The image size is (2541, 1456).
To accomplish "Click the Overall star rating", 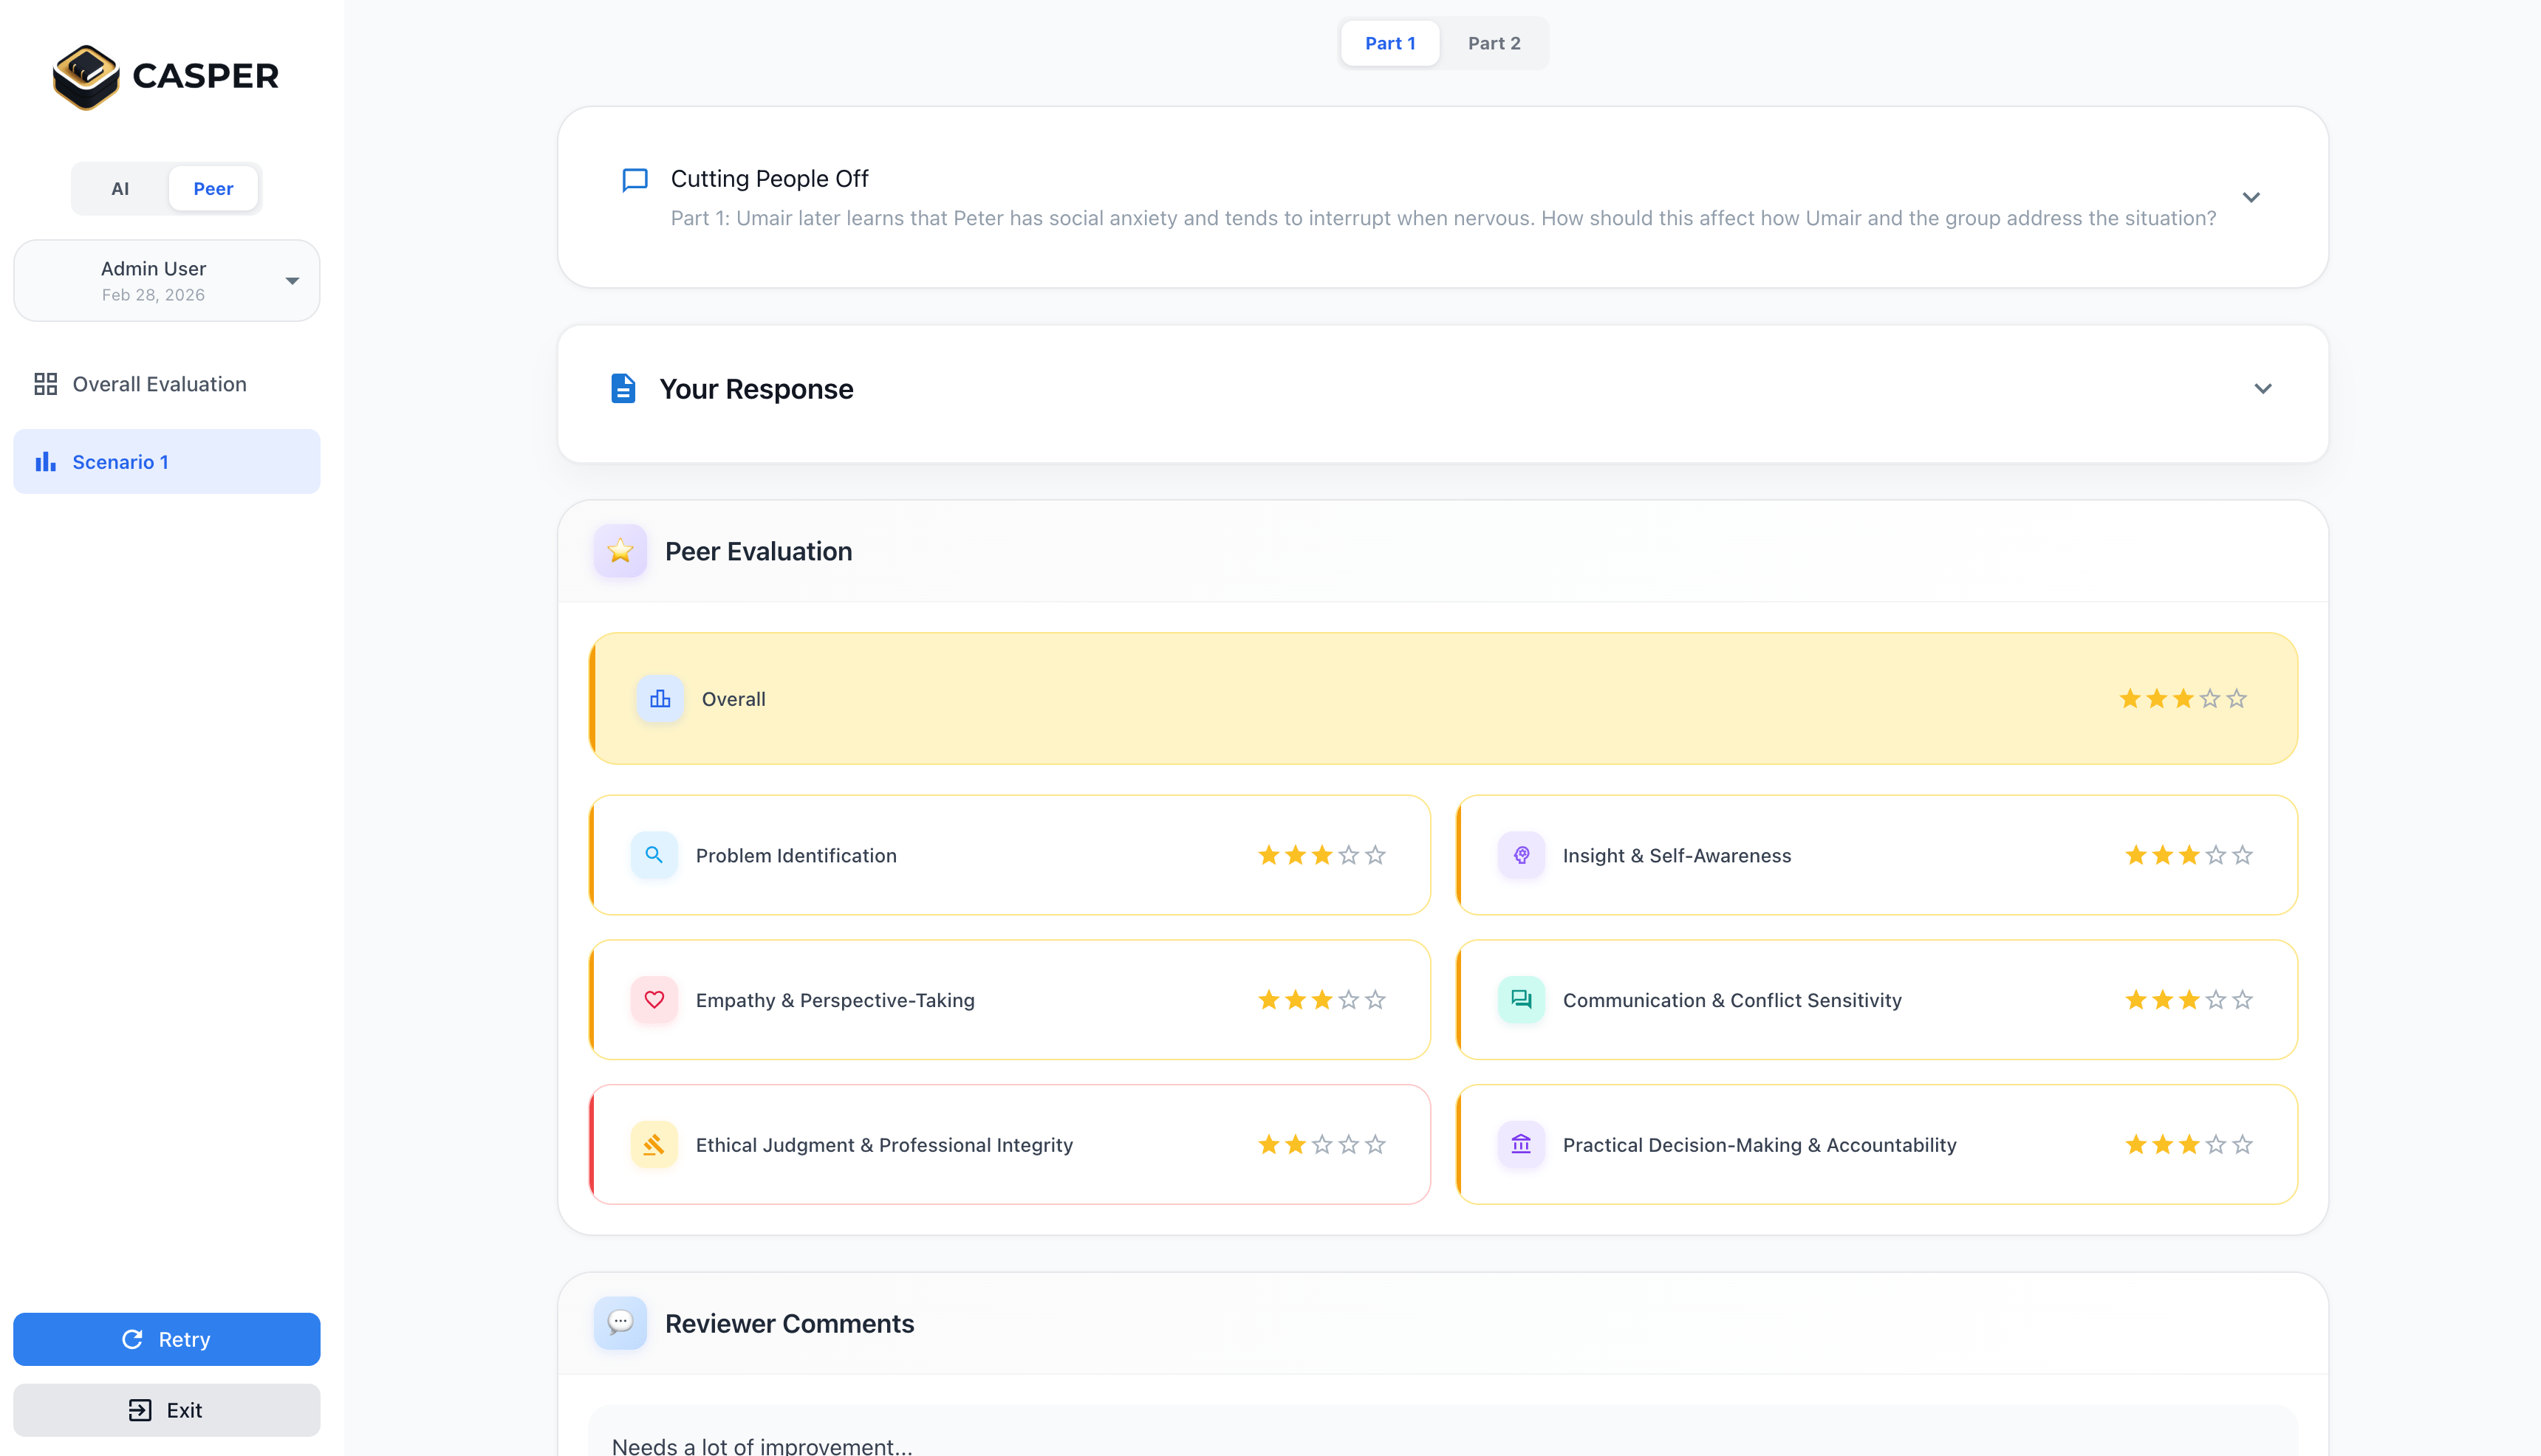I will pyautogui.click(x=2183, y=699).
